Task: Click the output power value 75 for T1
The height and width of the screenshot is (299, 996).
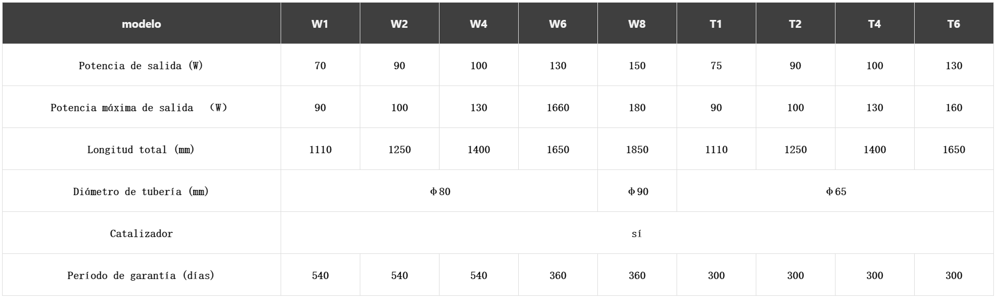Action: click(716, 66)
